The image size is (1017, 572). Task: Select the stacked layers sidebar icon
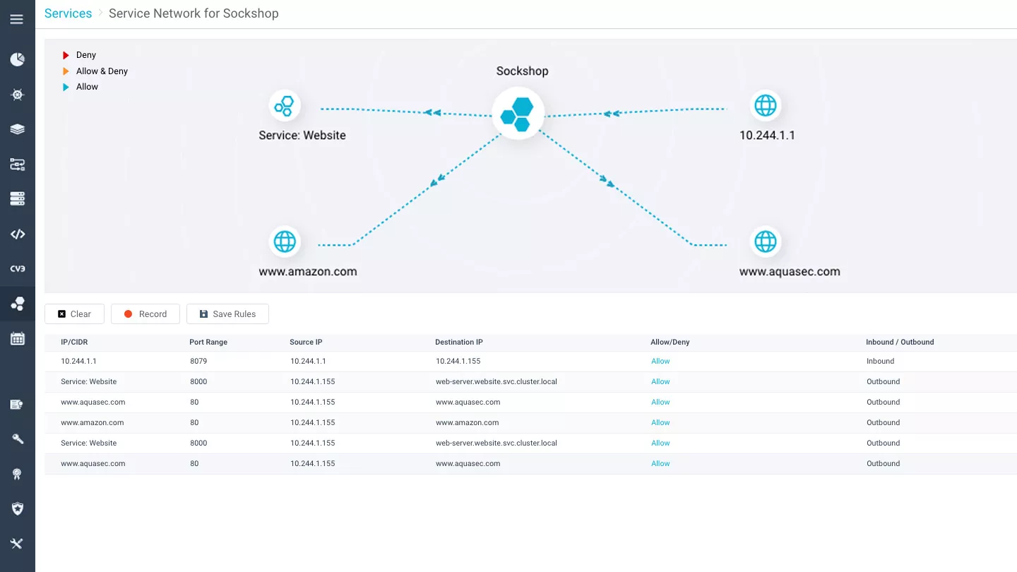click(x=17, y=129)
